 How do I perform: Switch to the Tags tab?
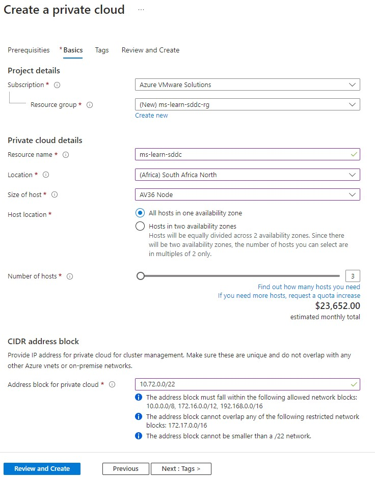tap(101, 50)
